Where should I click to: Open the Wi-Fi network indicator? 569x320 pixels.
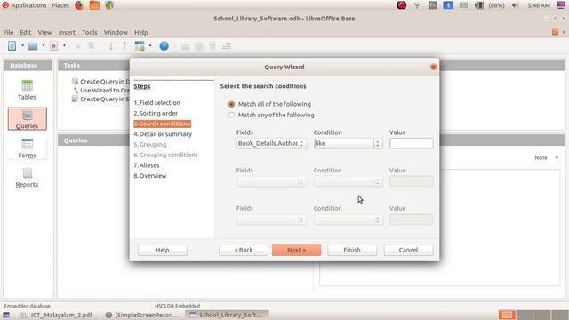[417, 5]
